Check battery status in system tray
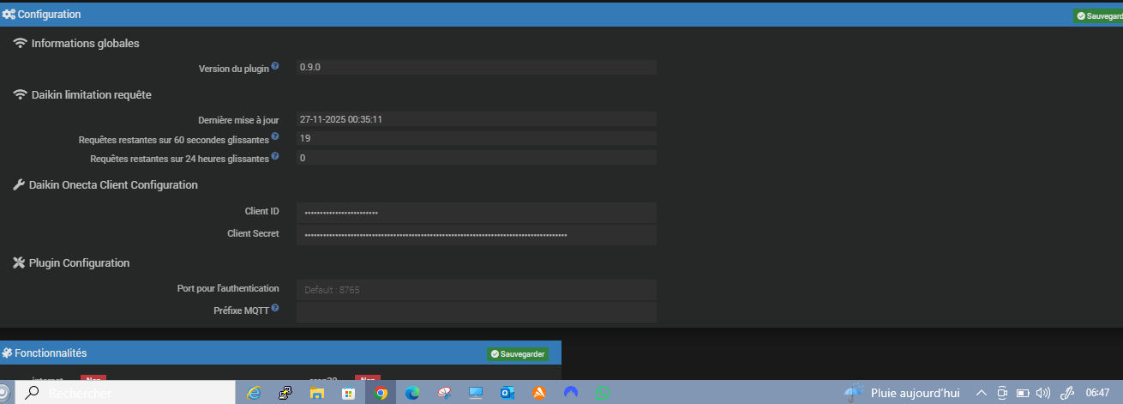 (1023, 393)
